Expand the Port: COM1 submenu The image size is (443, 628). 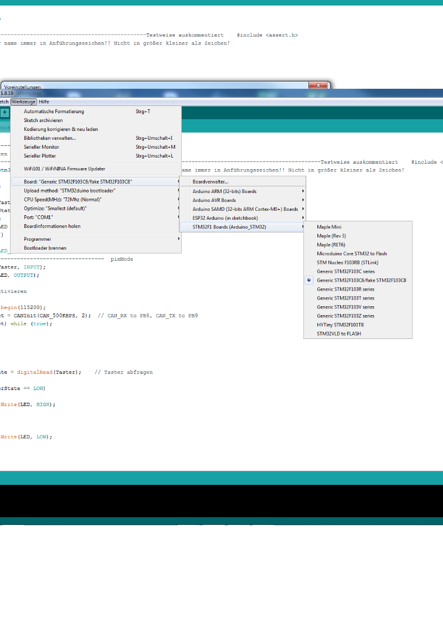point(96,217)
